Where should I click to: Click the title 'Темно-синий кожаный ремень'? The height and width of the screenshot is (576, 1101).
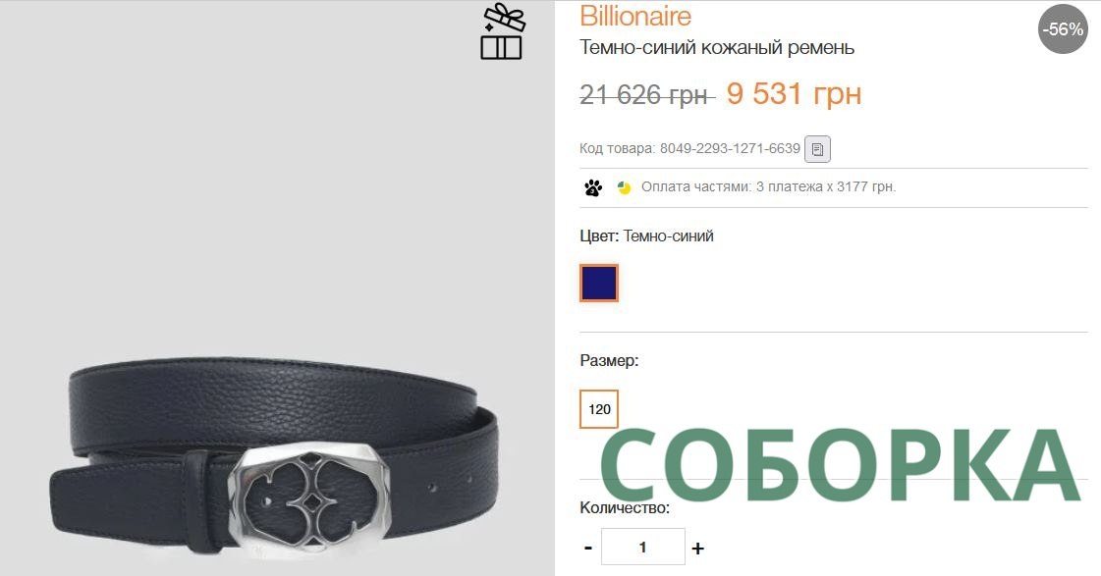[x=717, y=48]
